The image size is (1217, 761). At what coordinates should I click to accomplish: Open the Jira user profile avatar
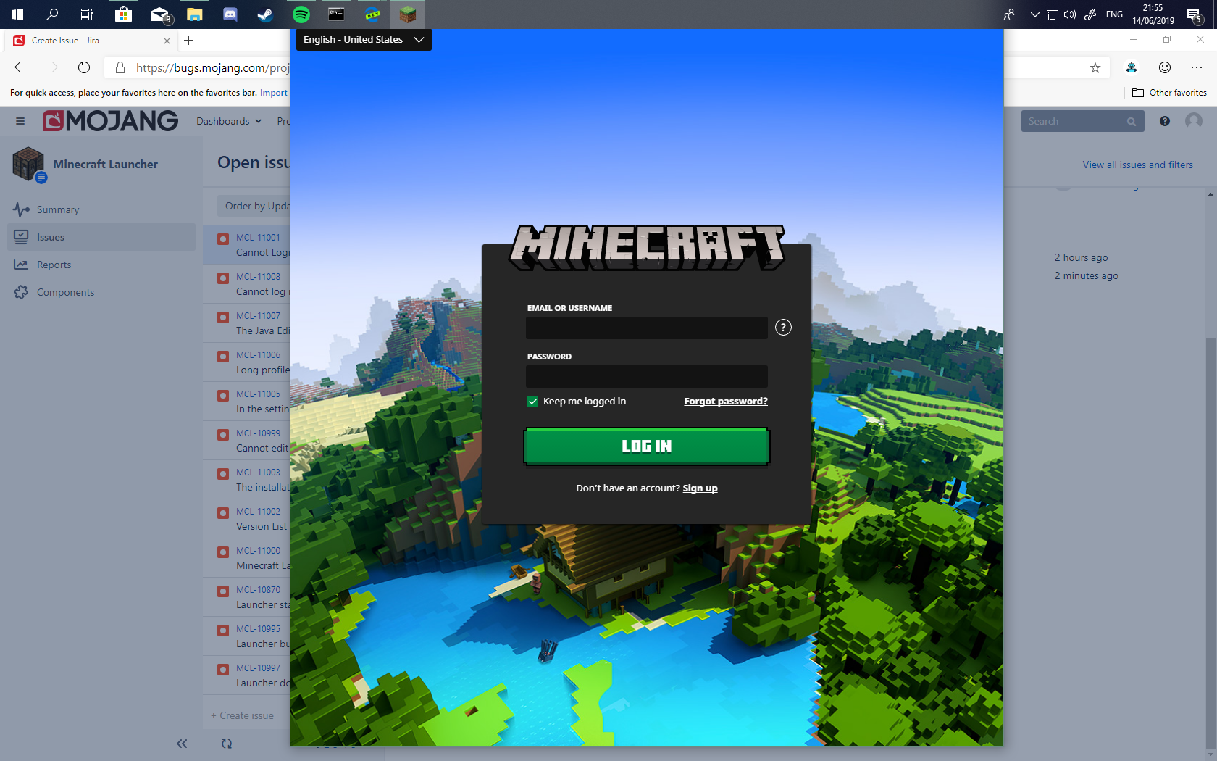(x=1194, y=121)
